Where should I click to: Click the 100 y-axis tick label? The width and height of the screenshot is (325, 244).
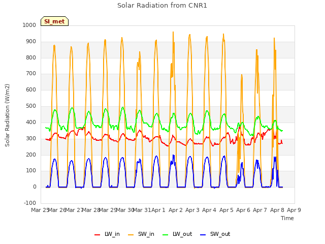(x=31, y=171)
